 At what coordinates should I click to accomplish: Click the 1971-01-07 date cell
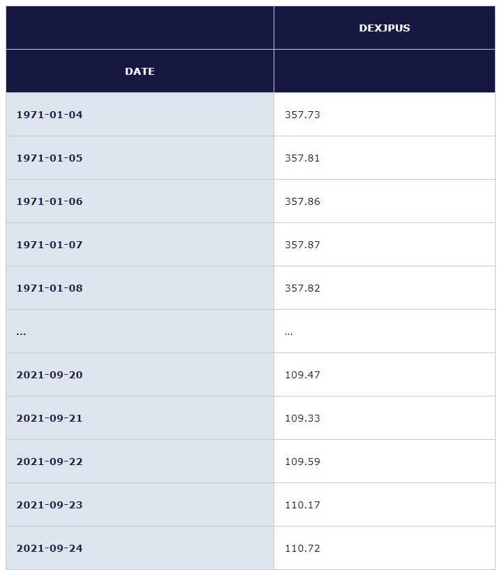click(x=50, y=245)
